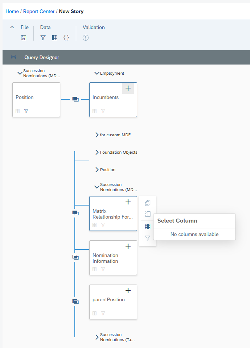Click the filter icon in Incumbents card

point(103,111)
